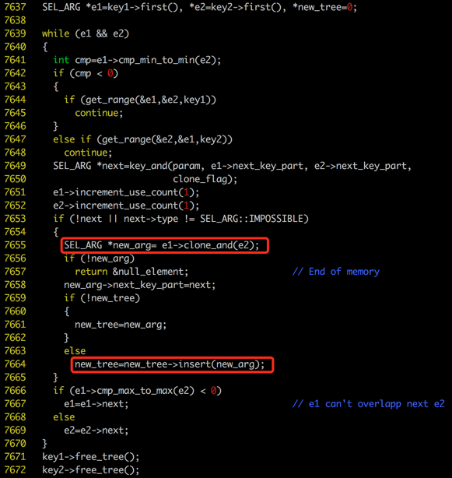This screenshot has width=452, height=478.
Task: Click 'e1=e1->next;' statement
Action: (96, 404)
